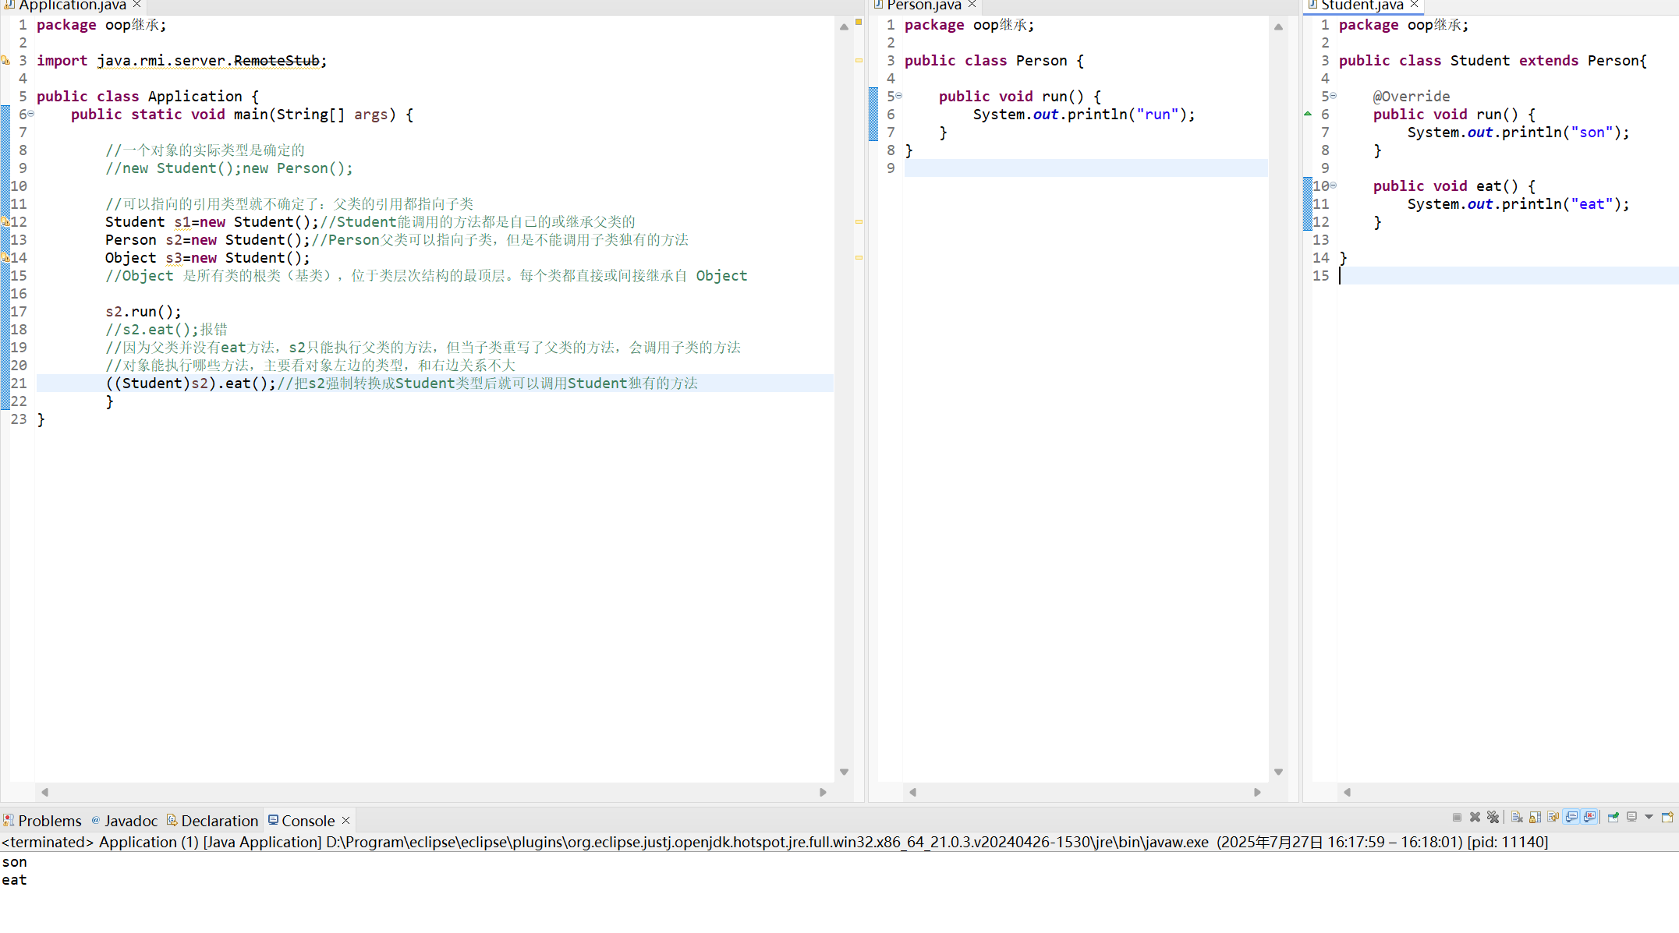Open the Problems tab
1679x933 pixels.
(42, 820)
